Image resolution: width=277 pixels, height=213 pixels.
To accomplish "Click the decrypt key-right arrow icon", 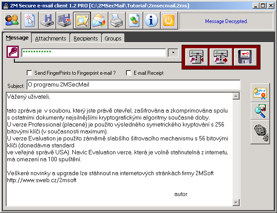I will pos(221,57).
